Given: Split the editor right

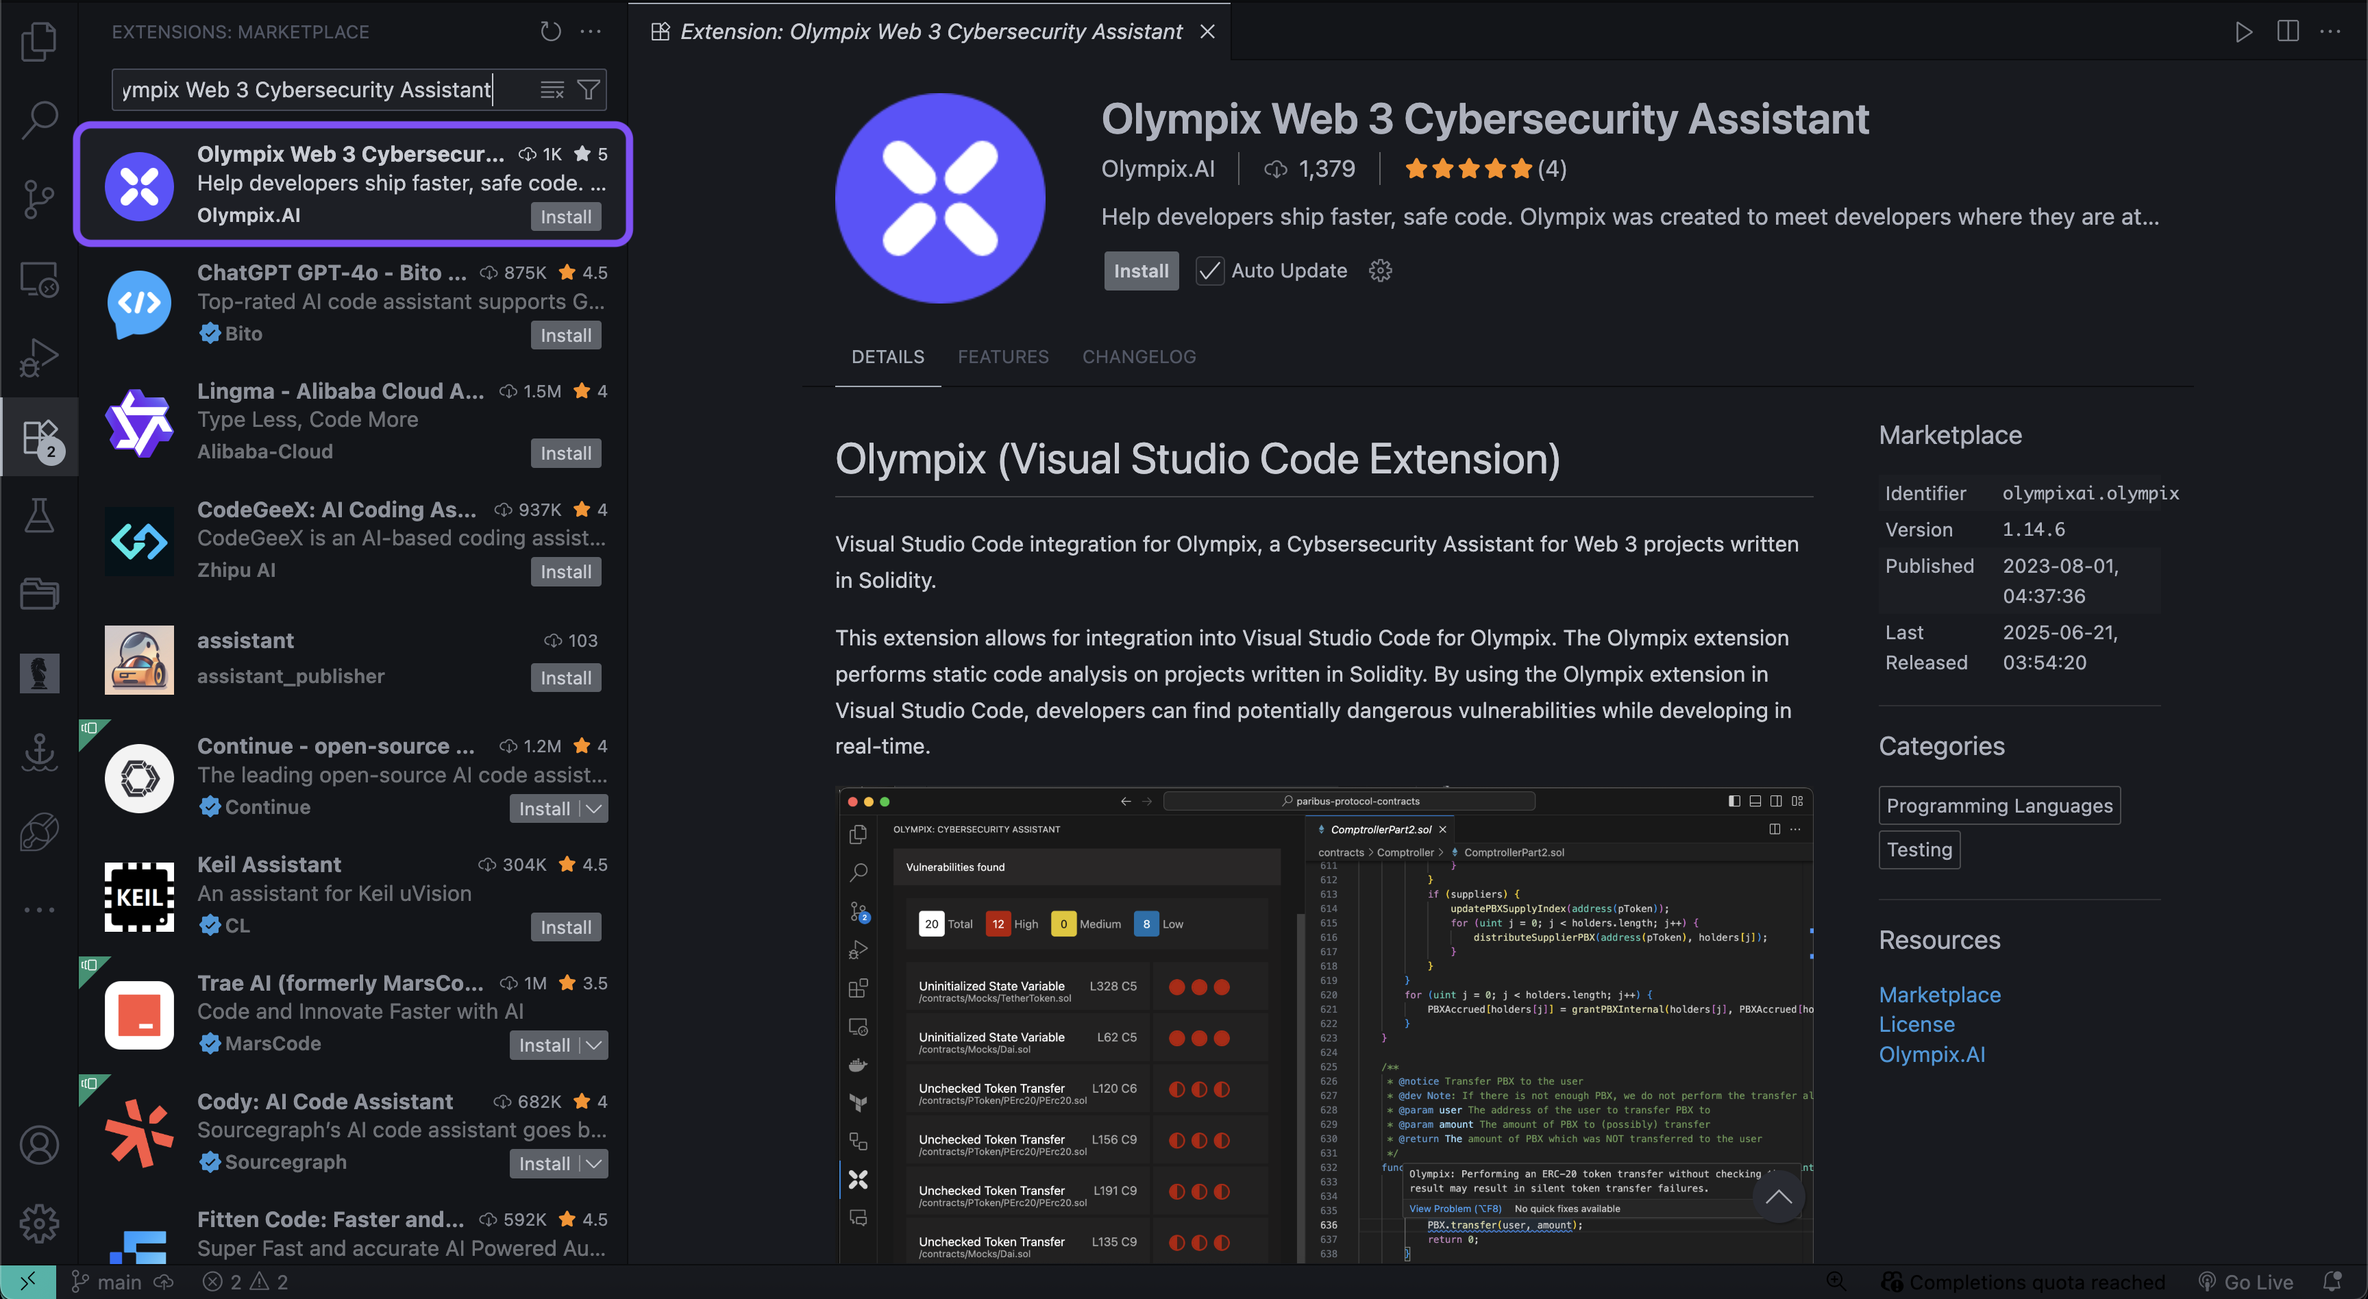Looking at the screenshot, I should point(2288,32).
